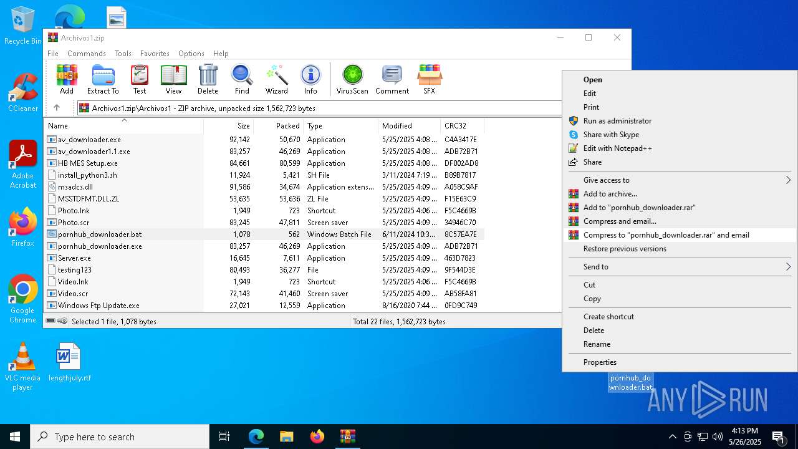Viewport: 798px width, 449px height.
Task: Select testing123 file row
Action: click(x=265, y=270)
